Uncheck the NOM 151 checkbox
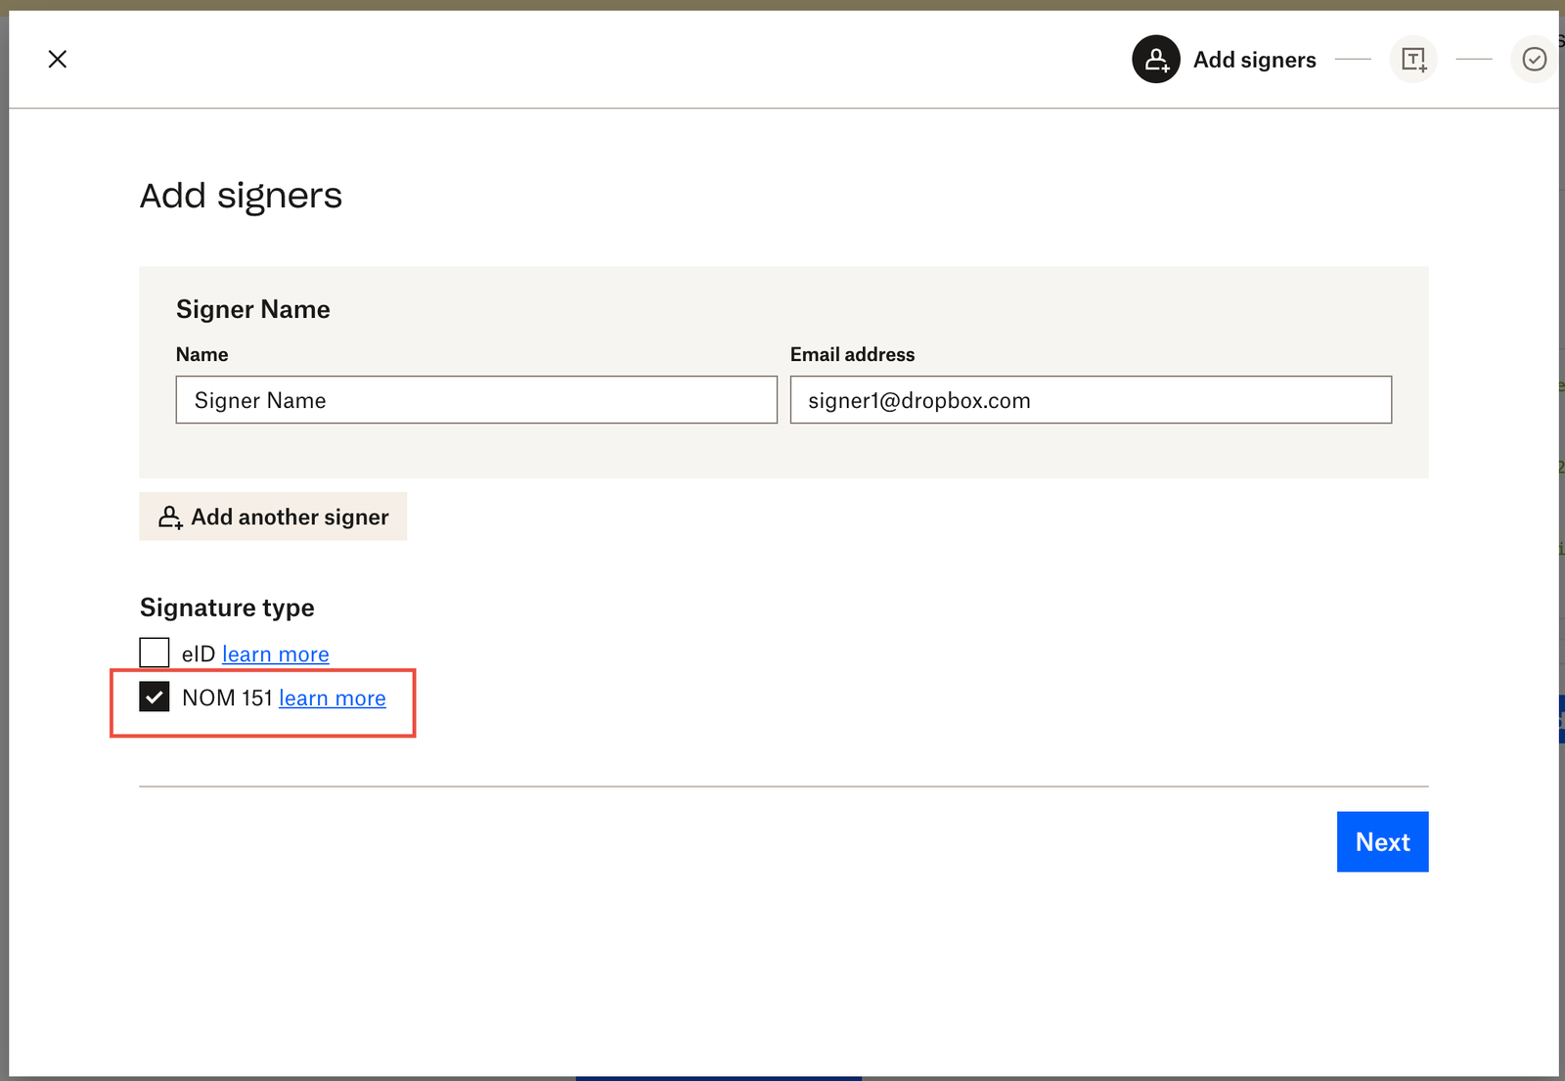Image resolution: width=1565 pixels, height=1081 pixels. pos(155,698)
